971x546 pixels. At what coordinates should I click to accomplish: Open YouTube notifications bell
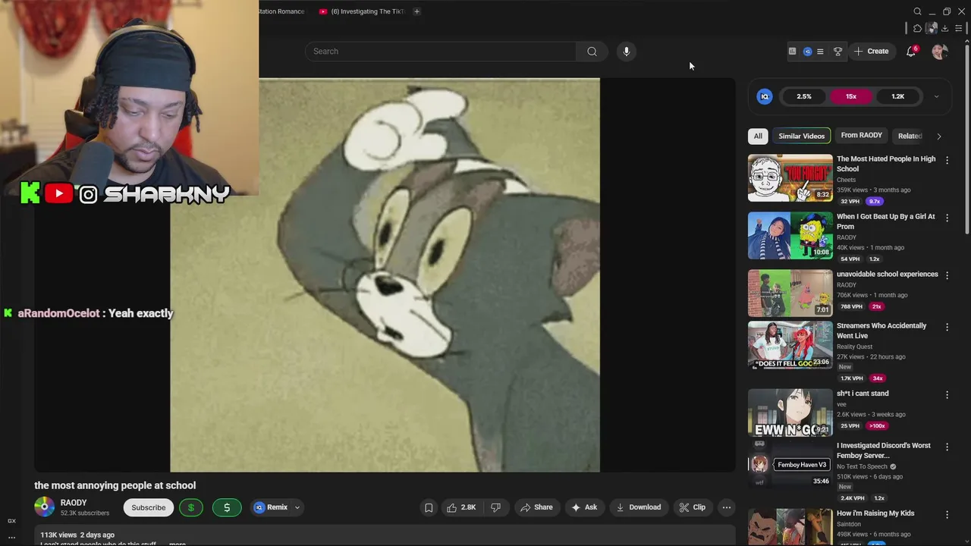[911, 52]
